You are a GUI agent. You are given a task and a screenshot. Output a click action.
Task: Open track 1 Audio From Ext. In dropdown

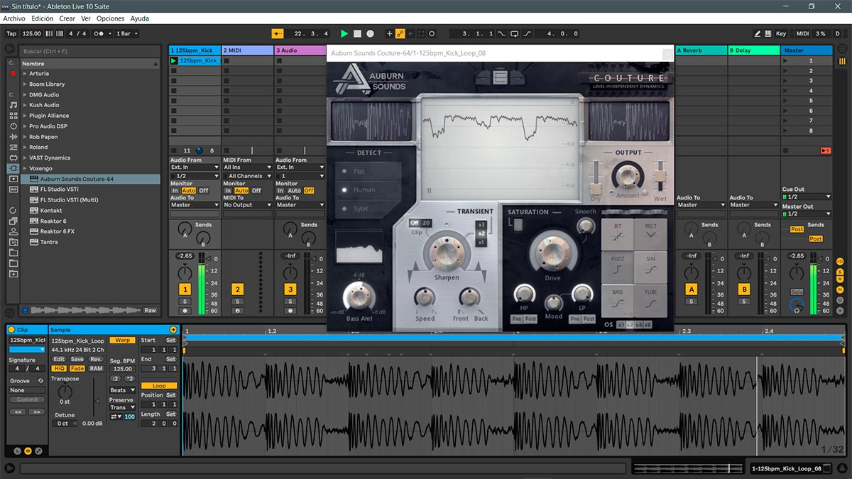pos(195,167)
